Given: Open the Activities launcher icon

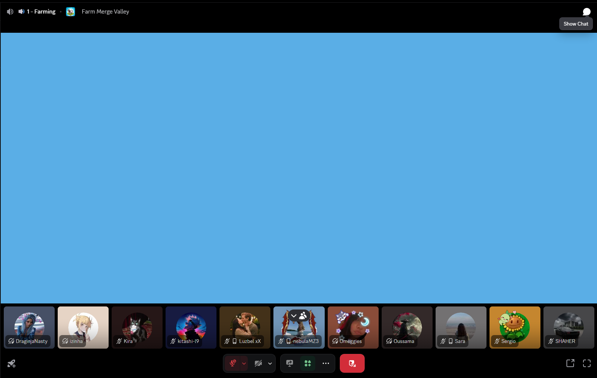Looking at the screenshot, I should tap(308, 363).
